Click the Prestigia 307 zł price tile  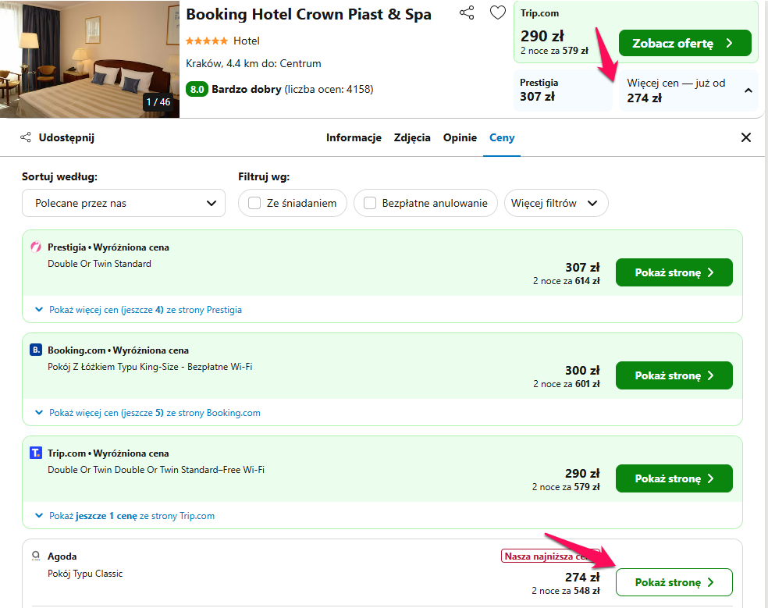point(563,91)
